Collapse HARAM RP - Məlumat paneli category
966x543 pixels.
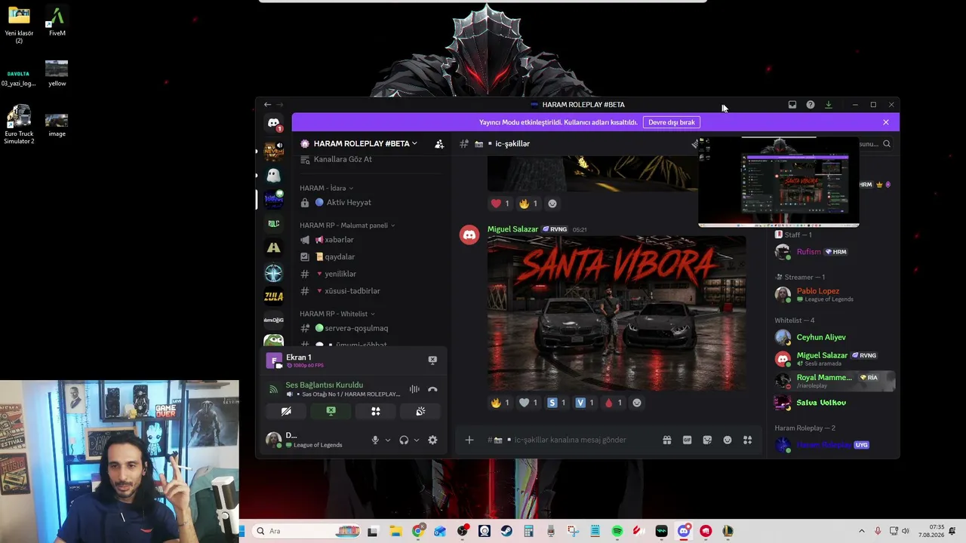347,225
